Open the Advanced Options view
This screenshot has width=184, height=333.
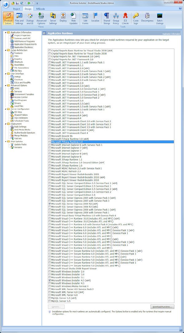click(x=41, y=18)
